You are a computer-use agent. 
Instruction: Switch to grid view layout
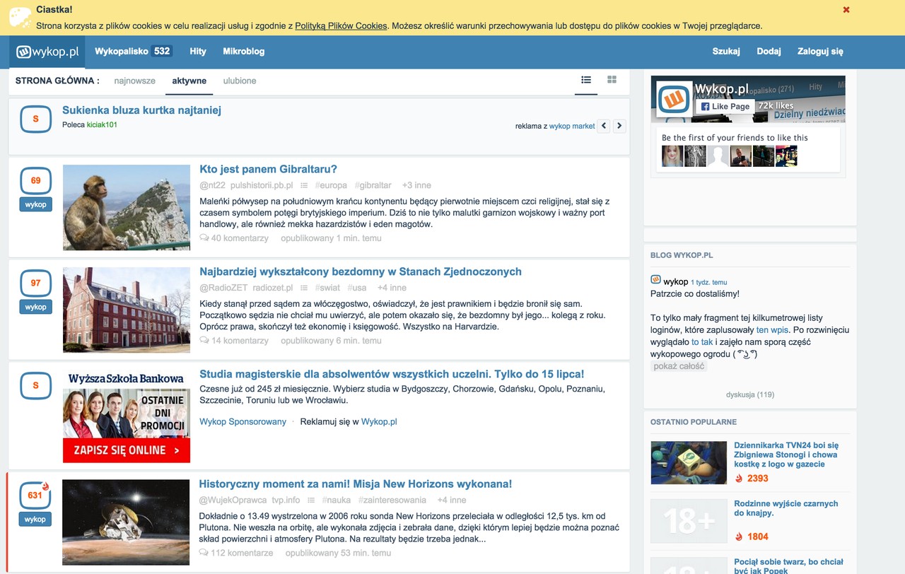[612, 80]
